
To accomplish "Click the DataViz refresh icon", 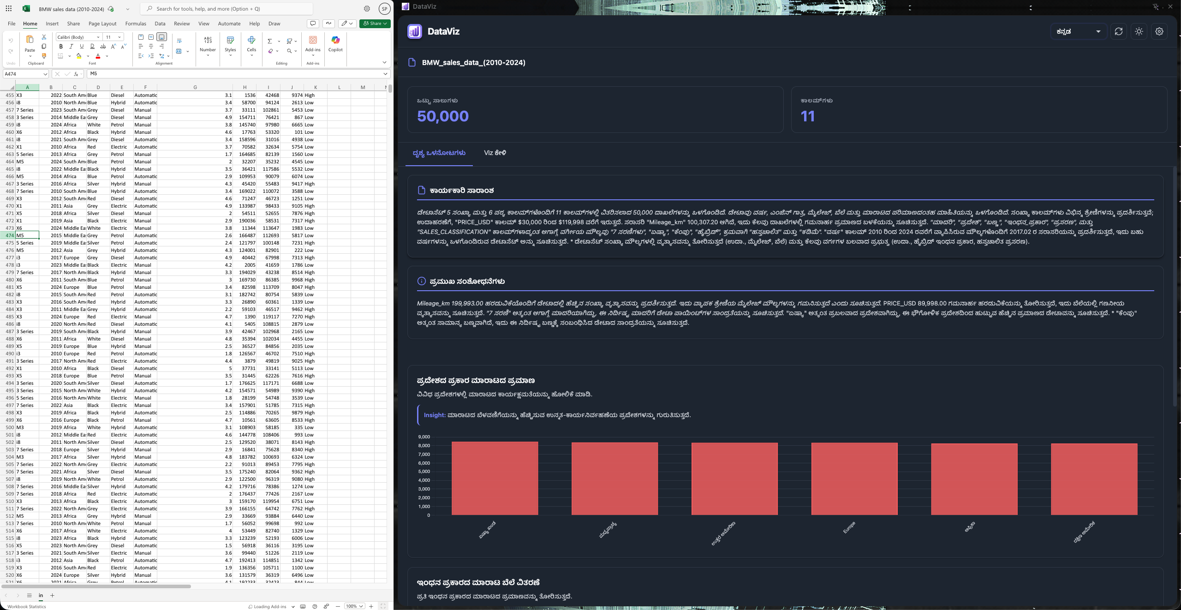I will tap(1118, 31).
